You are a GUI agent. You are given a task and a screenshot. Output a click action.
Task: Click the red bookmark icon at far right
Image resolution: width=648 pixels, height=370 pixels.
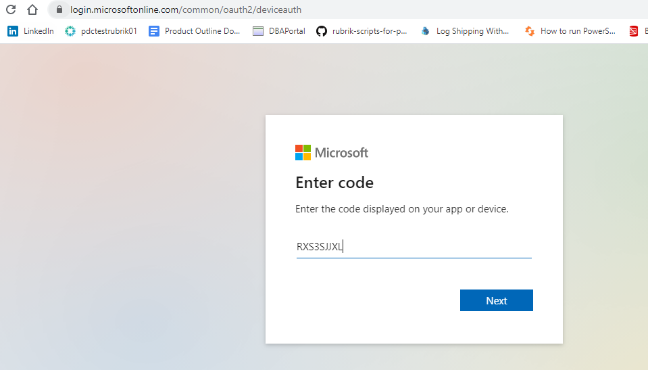[633, 31]
